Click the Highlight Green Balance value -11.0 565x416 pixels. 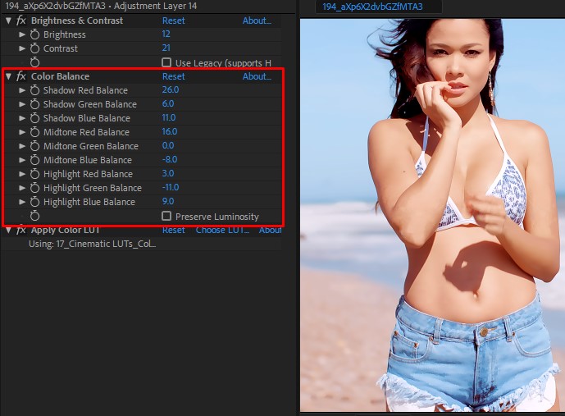170,187
